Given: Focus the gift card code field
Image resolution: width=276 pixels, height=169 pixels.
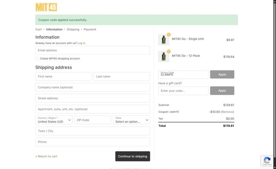Looking at the screenshot, I should click(183, 91).
